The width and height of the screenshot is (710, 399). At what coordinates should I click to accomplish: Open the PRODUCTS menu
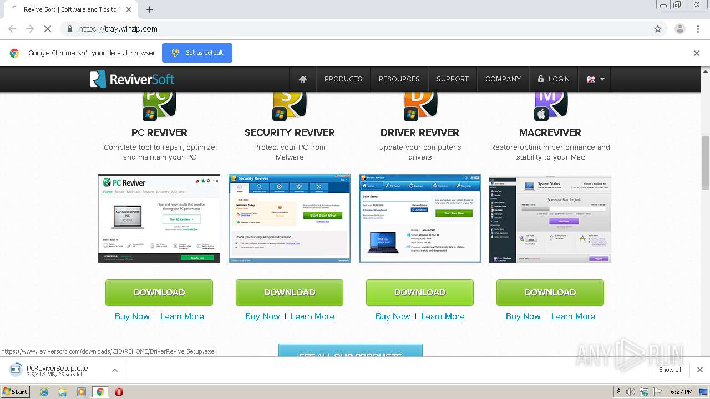343,79
